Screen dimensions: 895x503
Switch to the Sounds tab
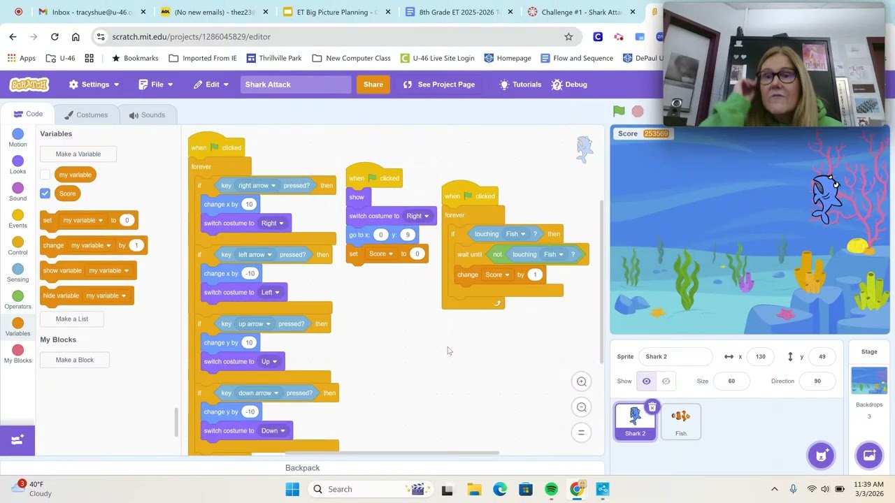pyautogui.click(x=147, y=115)
